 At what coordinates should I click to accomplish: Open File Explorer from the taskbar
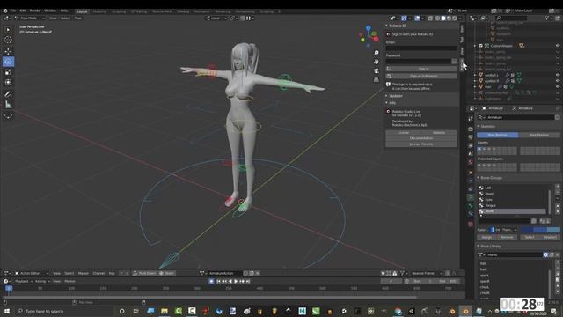[165, 311]
